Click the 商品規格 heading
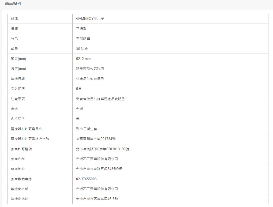The image size is (273, 207). click(13, 4)
